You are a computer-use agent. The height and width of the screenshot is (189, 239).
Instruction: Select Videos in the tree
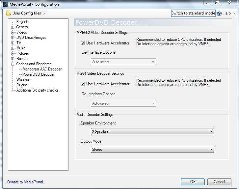22,32
